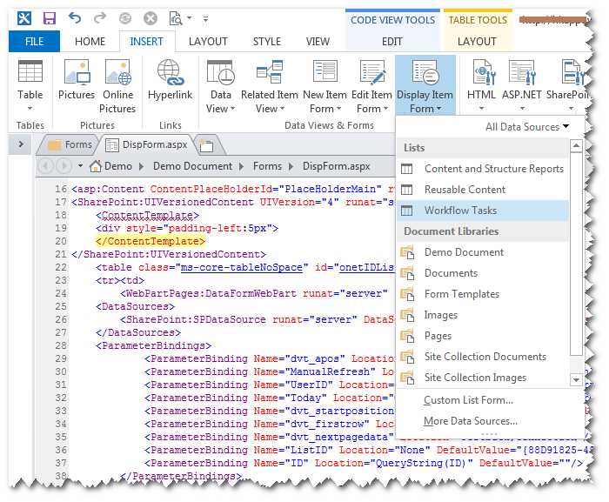Select Site Collection Images library
Screen dimensions: 609x502
482,378
